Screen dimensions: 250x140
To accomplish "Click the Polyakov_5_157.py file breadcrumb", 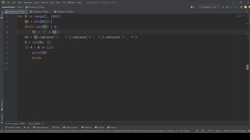I will [x=35, y=7].
